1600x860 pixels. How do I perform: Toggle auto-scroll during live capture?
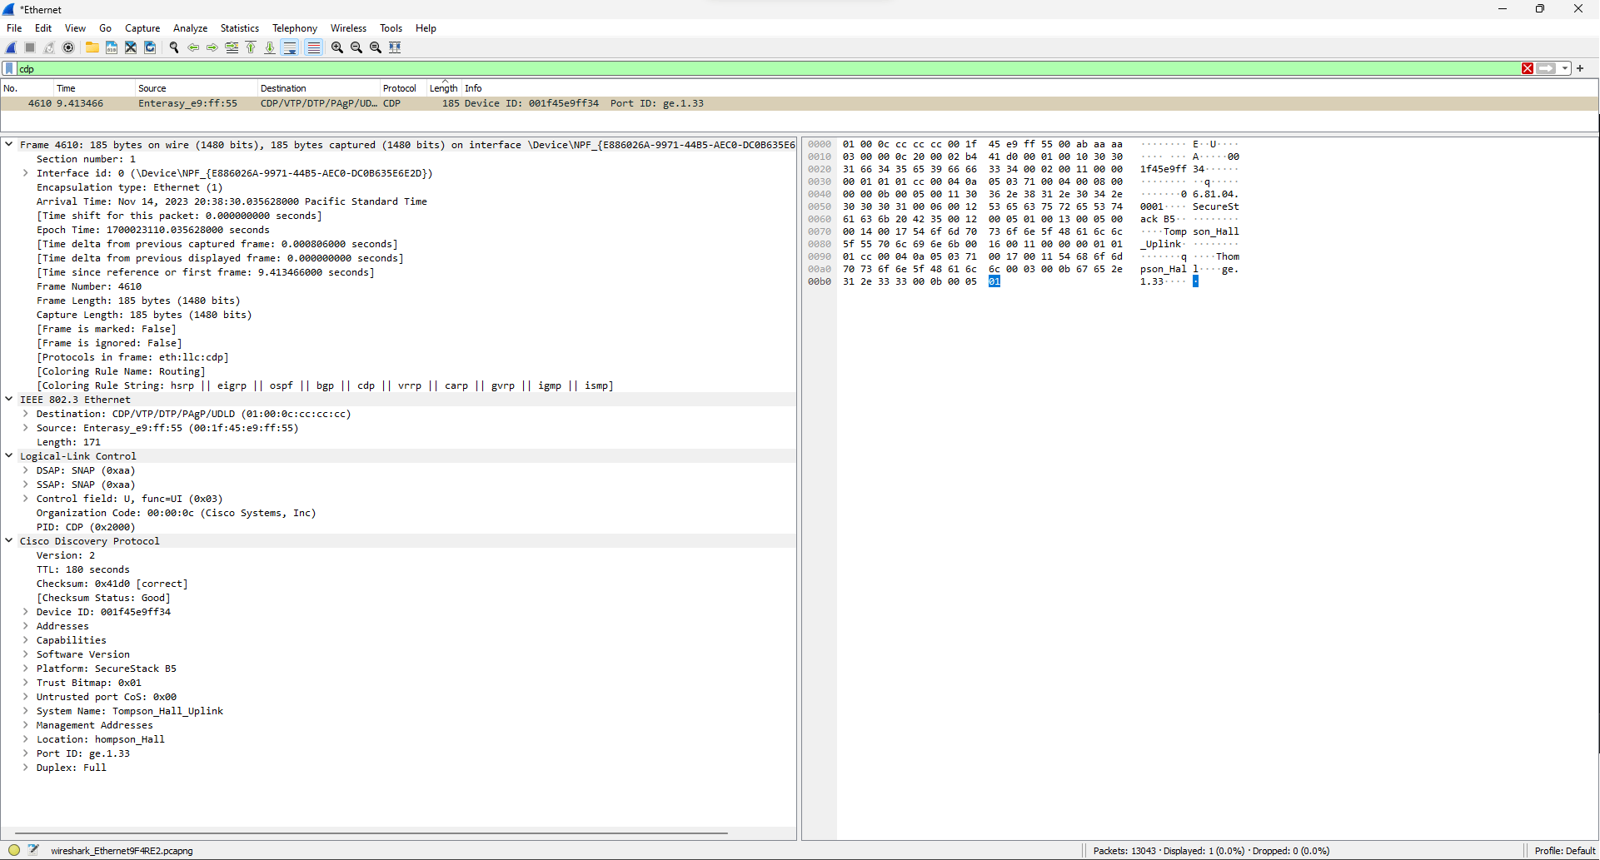point(290,47)
